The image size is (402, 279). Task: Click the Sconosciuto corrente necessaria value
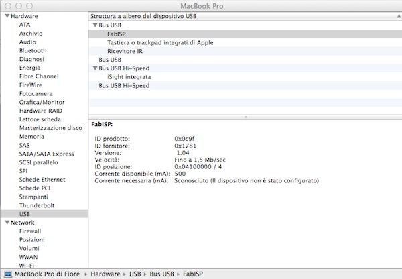[247, 180]
